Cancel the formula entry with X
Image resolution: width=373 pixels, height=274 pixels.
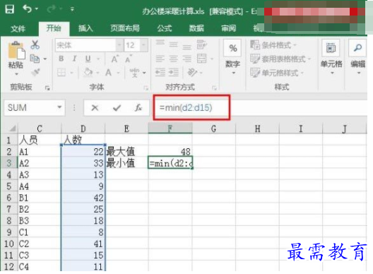tap(95, 108)
